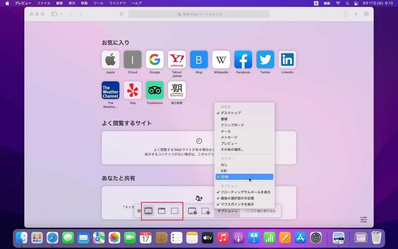Open Finder from the Dock
This screenshot has width=398, height=249.
tap(22, 238)
